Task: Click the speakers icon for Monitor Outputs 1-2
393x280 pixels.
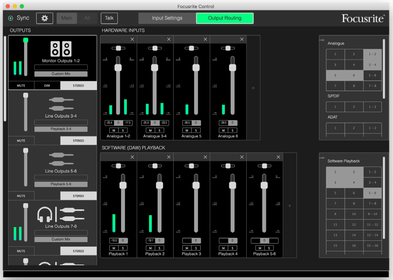Action: 61,49
